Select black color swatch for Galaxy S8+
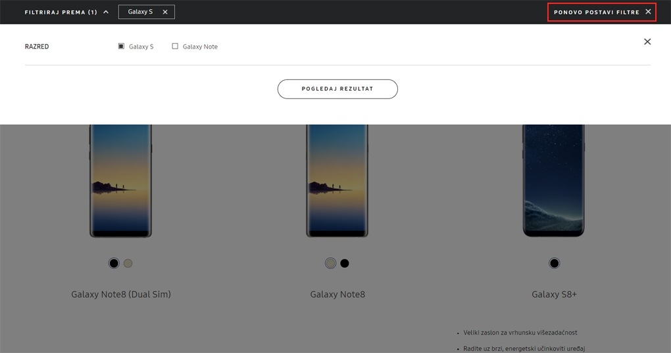Screen dimensions: 671x353 554,263
